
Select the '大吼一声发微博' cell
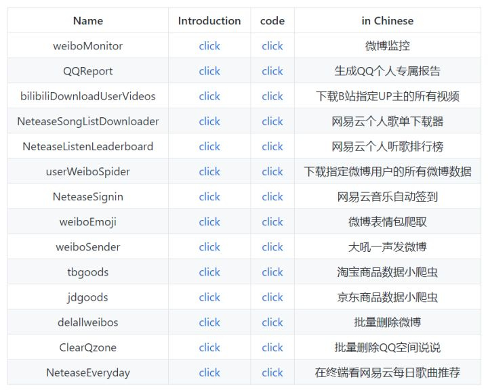pyautogui.click(x=388, y=247)
